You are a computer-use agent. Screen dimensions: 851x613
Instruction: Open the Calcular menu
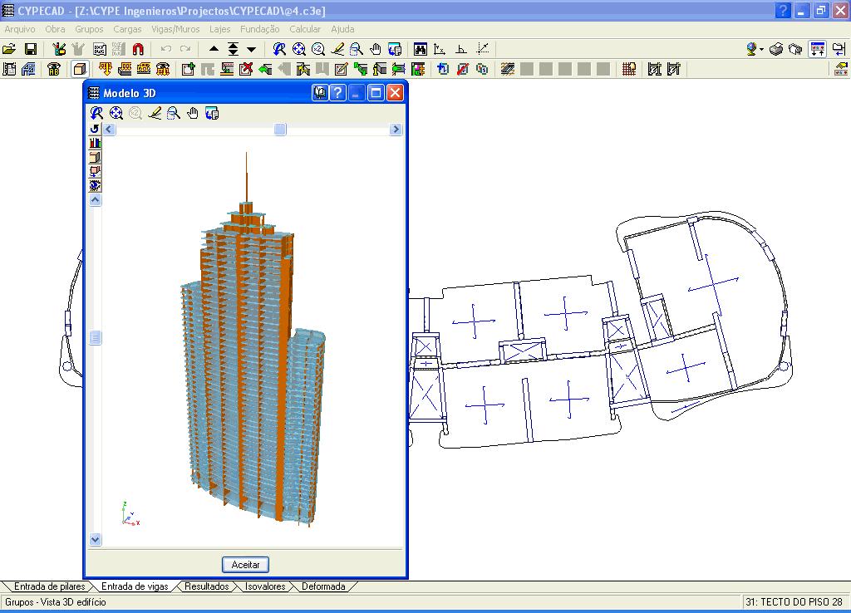coord(305,29)
